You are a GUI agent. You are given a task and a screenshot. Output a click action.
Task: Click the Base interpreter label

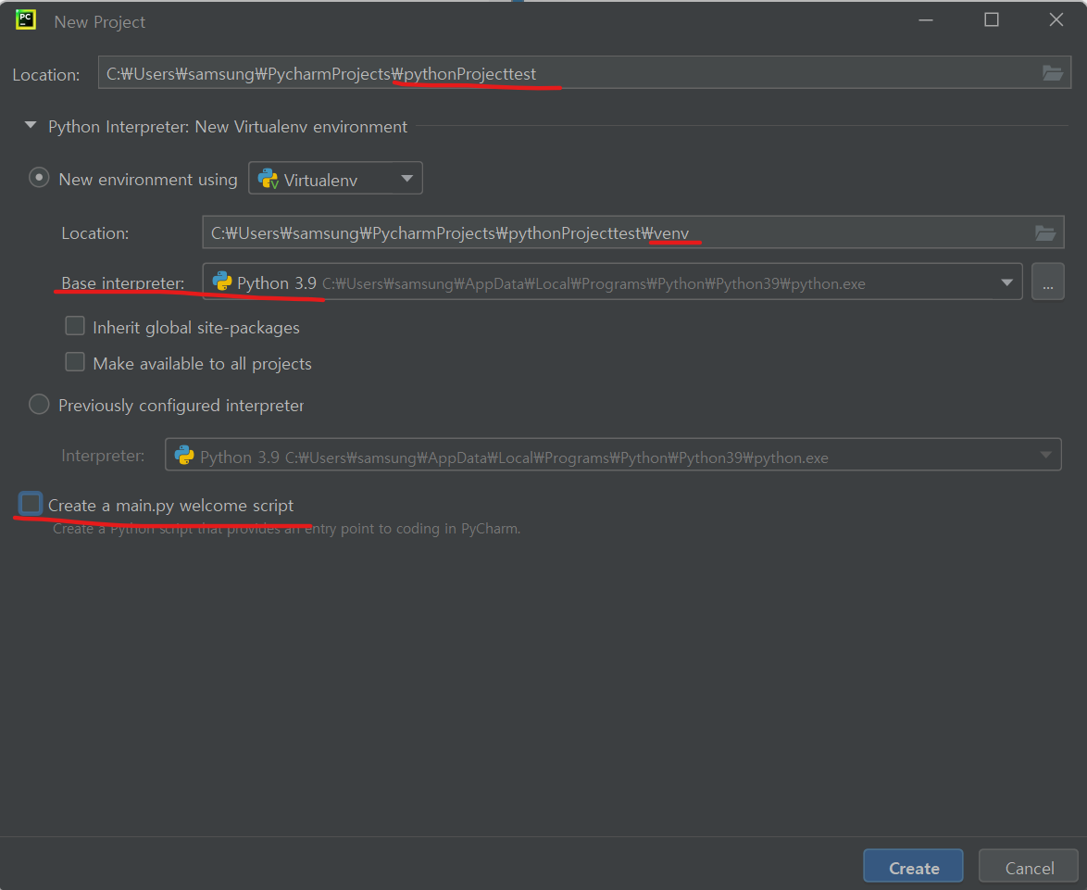[x=123, y=282]
